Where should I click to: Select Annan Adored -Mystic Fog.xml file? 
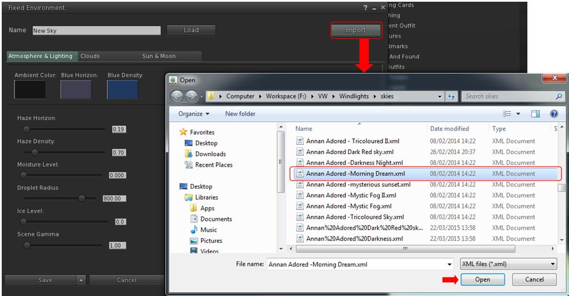pyautogui.click(x=348, y=206)
